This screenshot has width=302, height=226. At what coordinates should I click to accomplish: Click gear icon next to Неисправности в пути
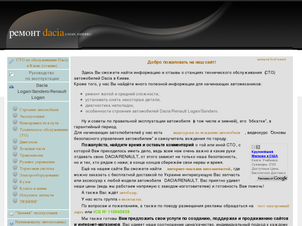15,122
